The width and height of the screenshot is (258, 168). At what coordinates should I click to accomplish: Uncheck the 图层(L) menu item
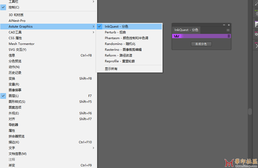pyautogui.click(x=48, y=96)
